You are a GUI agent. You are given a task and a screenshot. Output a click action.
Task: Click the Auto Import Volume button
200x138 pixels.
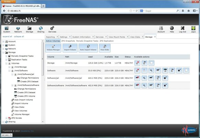pos(88,48)
